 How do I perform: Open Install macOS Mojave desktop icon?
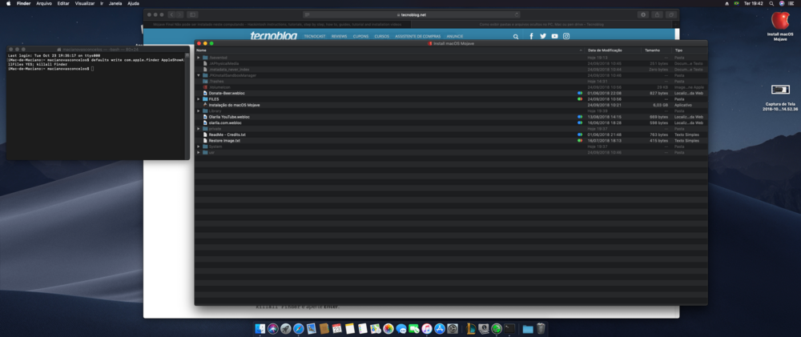coord(779,24)
